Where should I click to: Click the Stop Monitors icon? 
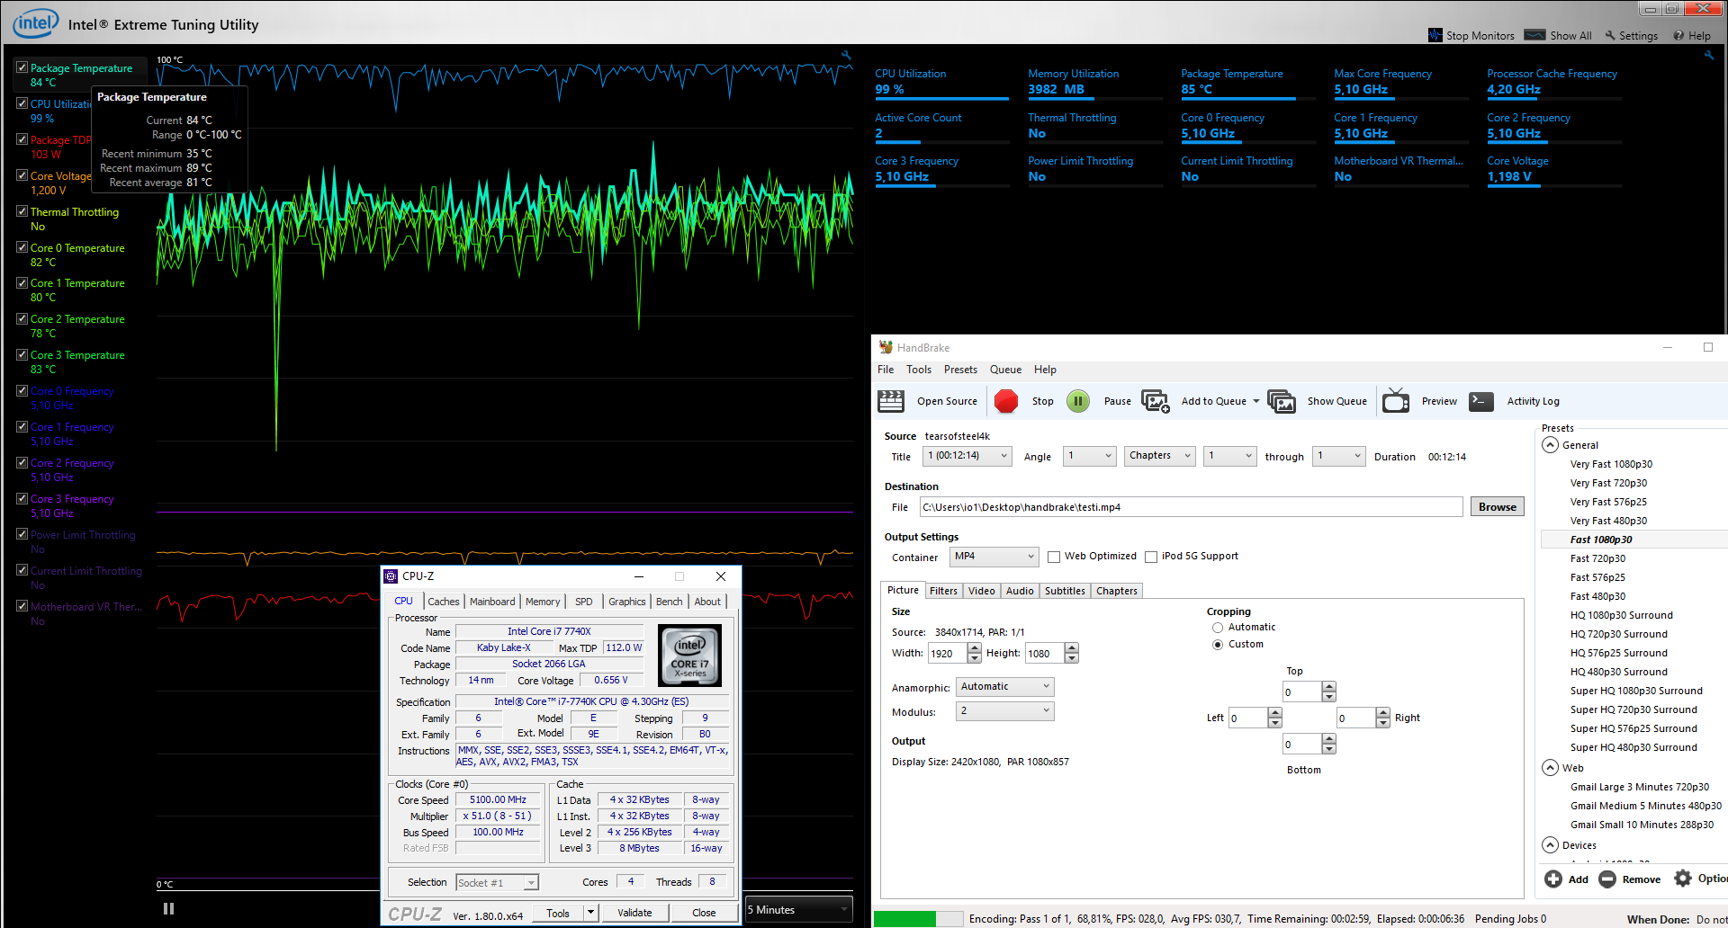click(x=1435, y=36)
